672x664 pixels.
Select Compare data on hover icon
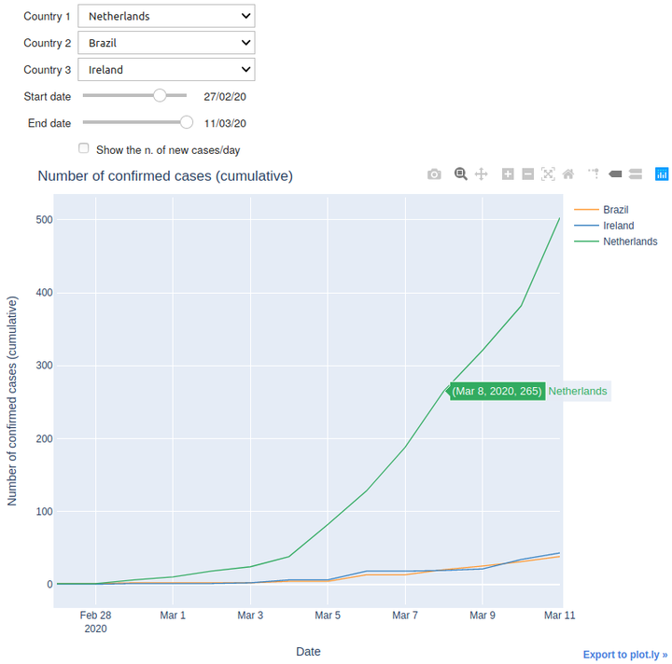pyautogui.click(x=636, y=173)
